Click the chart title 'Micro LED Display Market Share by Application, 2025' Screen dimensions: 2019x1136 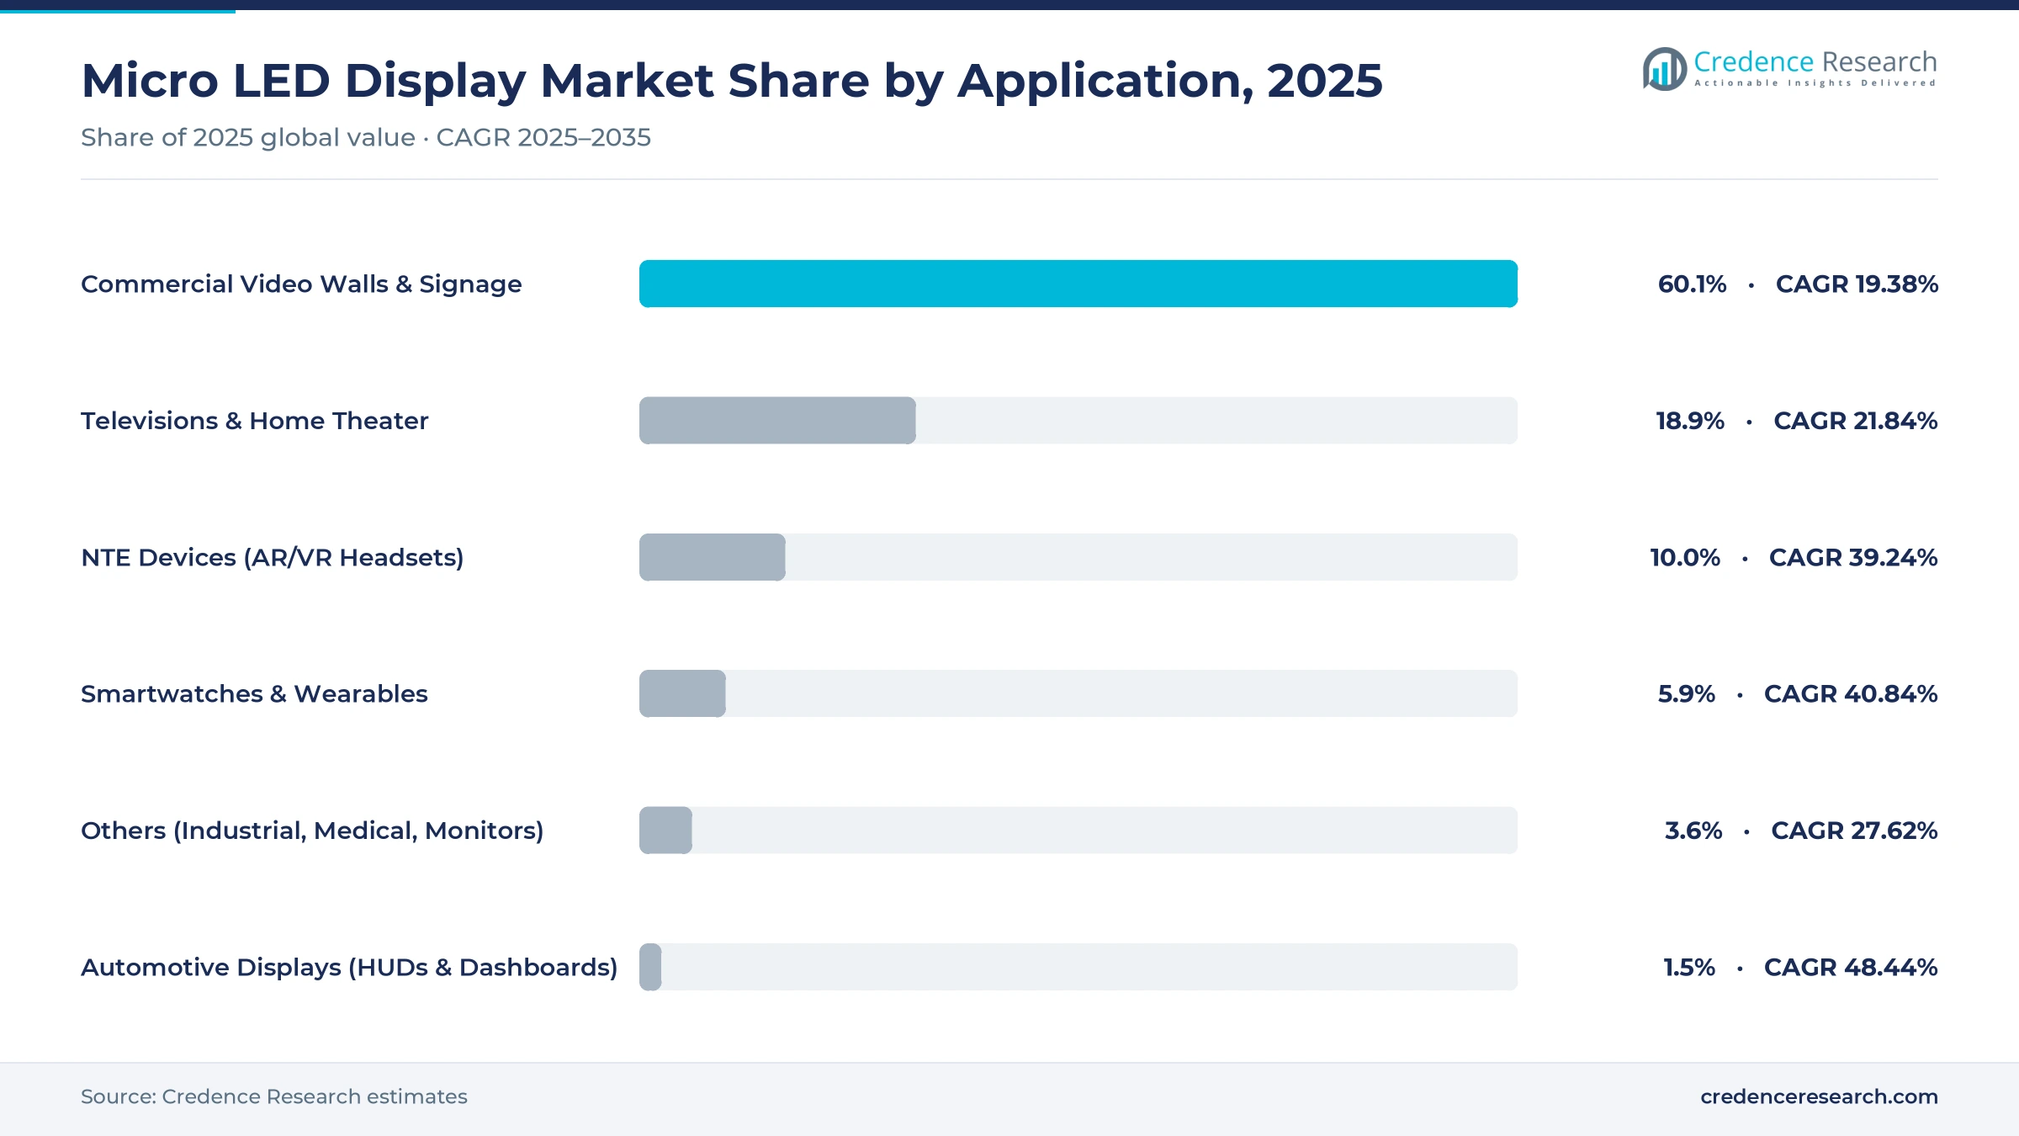click(x=732, y=81)
